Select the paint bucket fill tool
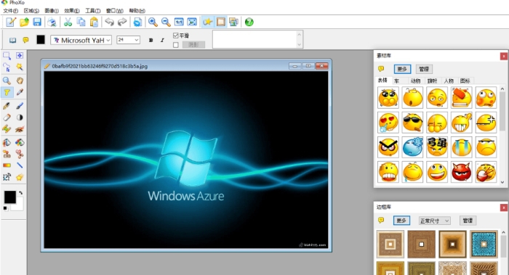 [7, 142]
